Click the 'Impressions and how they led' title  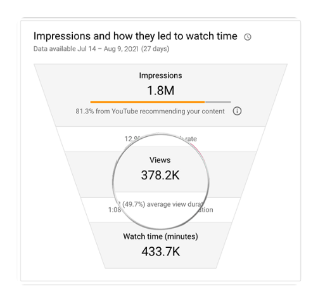(135, 36)
